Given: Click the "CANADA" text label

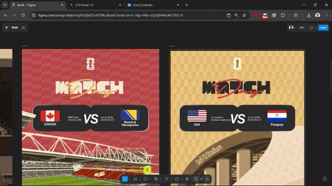Looking at the screenshot, I should click(x=50, y=124).
